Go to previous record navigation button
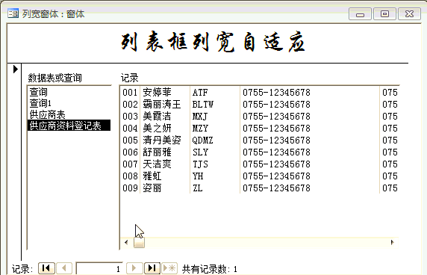Image resolution: width=427 pixels, height=275 pixels. pos(64,268)
